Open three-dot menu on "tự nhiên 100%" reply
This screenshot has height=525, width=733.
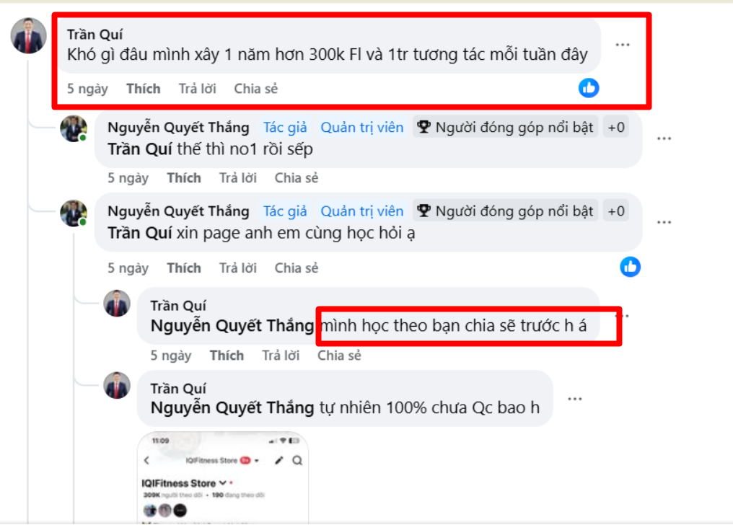pyautogui.click(x=575, y=399)
